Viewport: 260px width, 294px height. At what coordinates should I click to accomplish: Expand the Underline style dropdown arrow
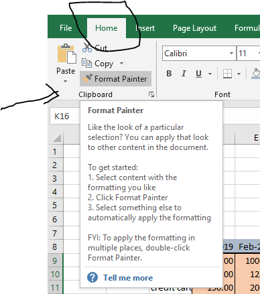[x=210, y=74]
